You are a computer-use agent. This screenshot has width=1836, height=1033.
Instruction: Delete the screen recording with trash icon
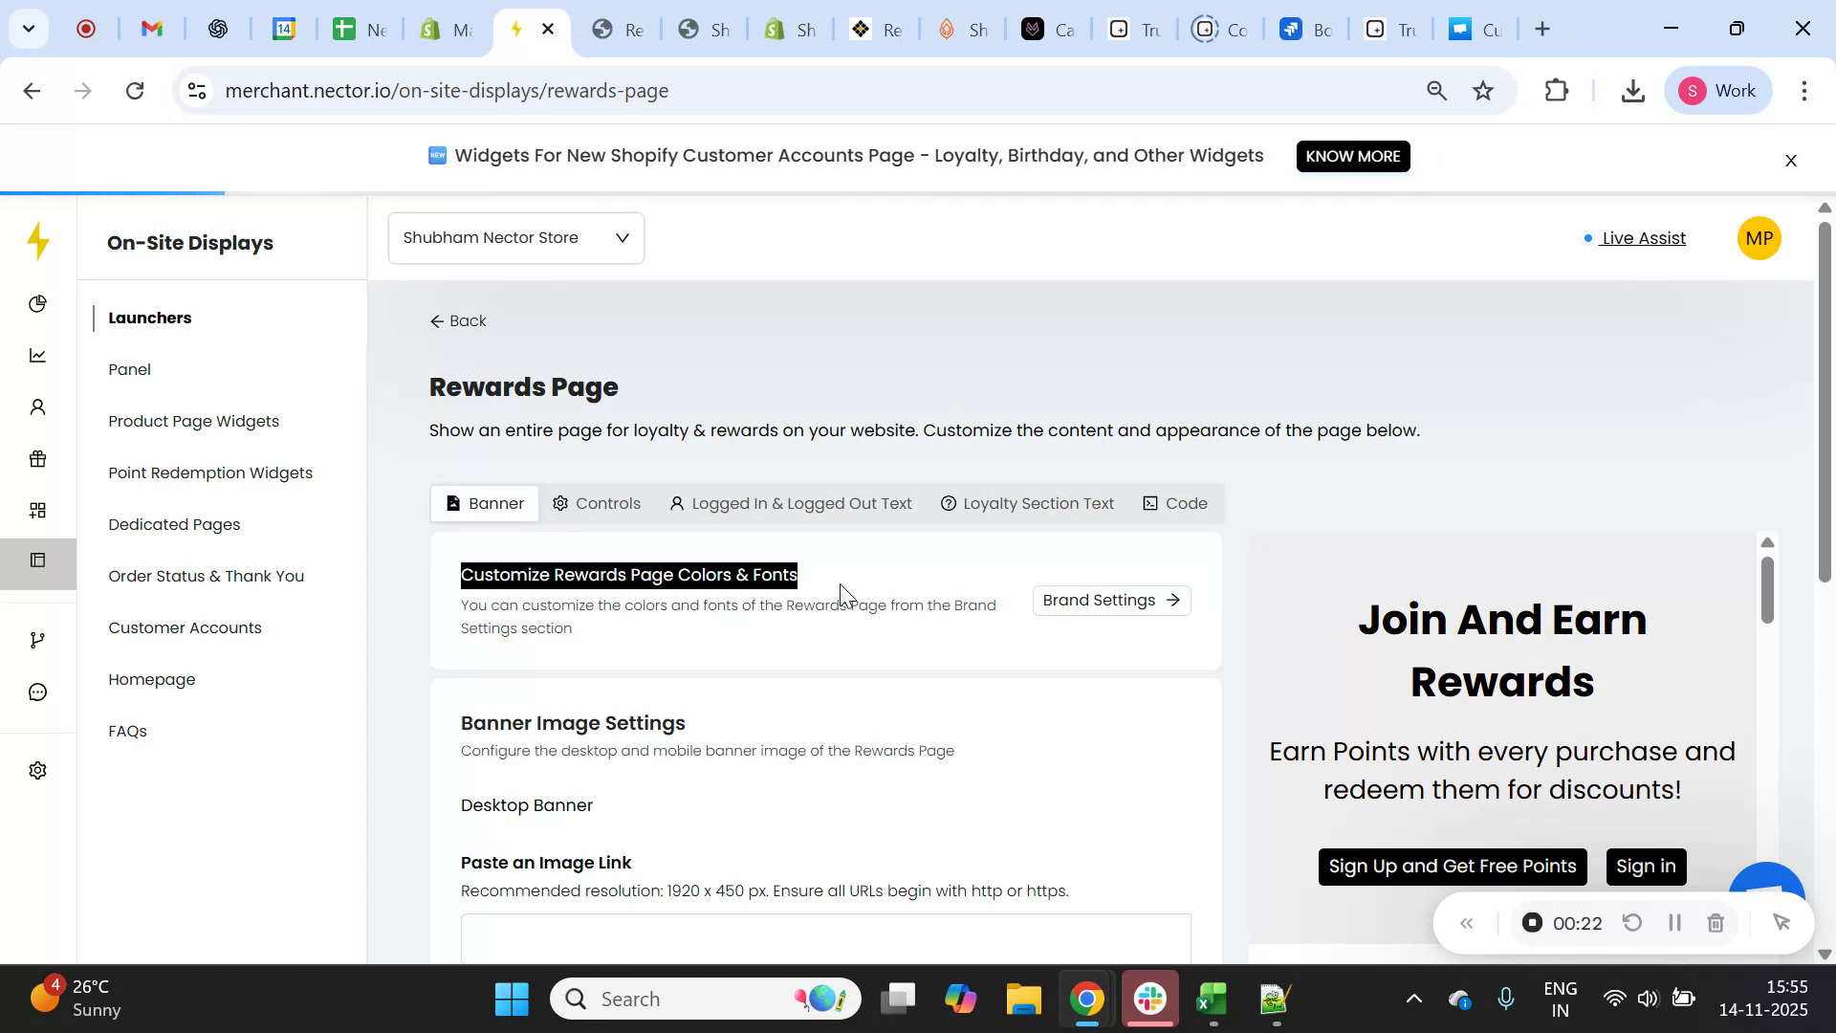tap(1716, 922)
